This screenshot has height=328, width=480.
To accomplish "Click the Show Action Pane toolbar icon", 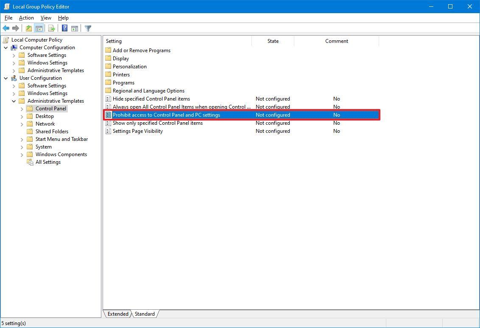I will pyautogui.click(x=74, y=28).
